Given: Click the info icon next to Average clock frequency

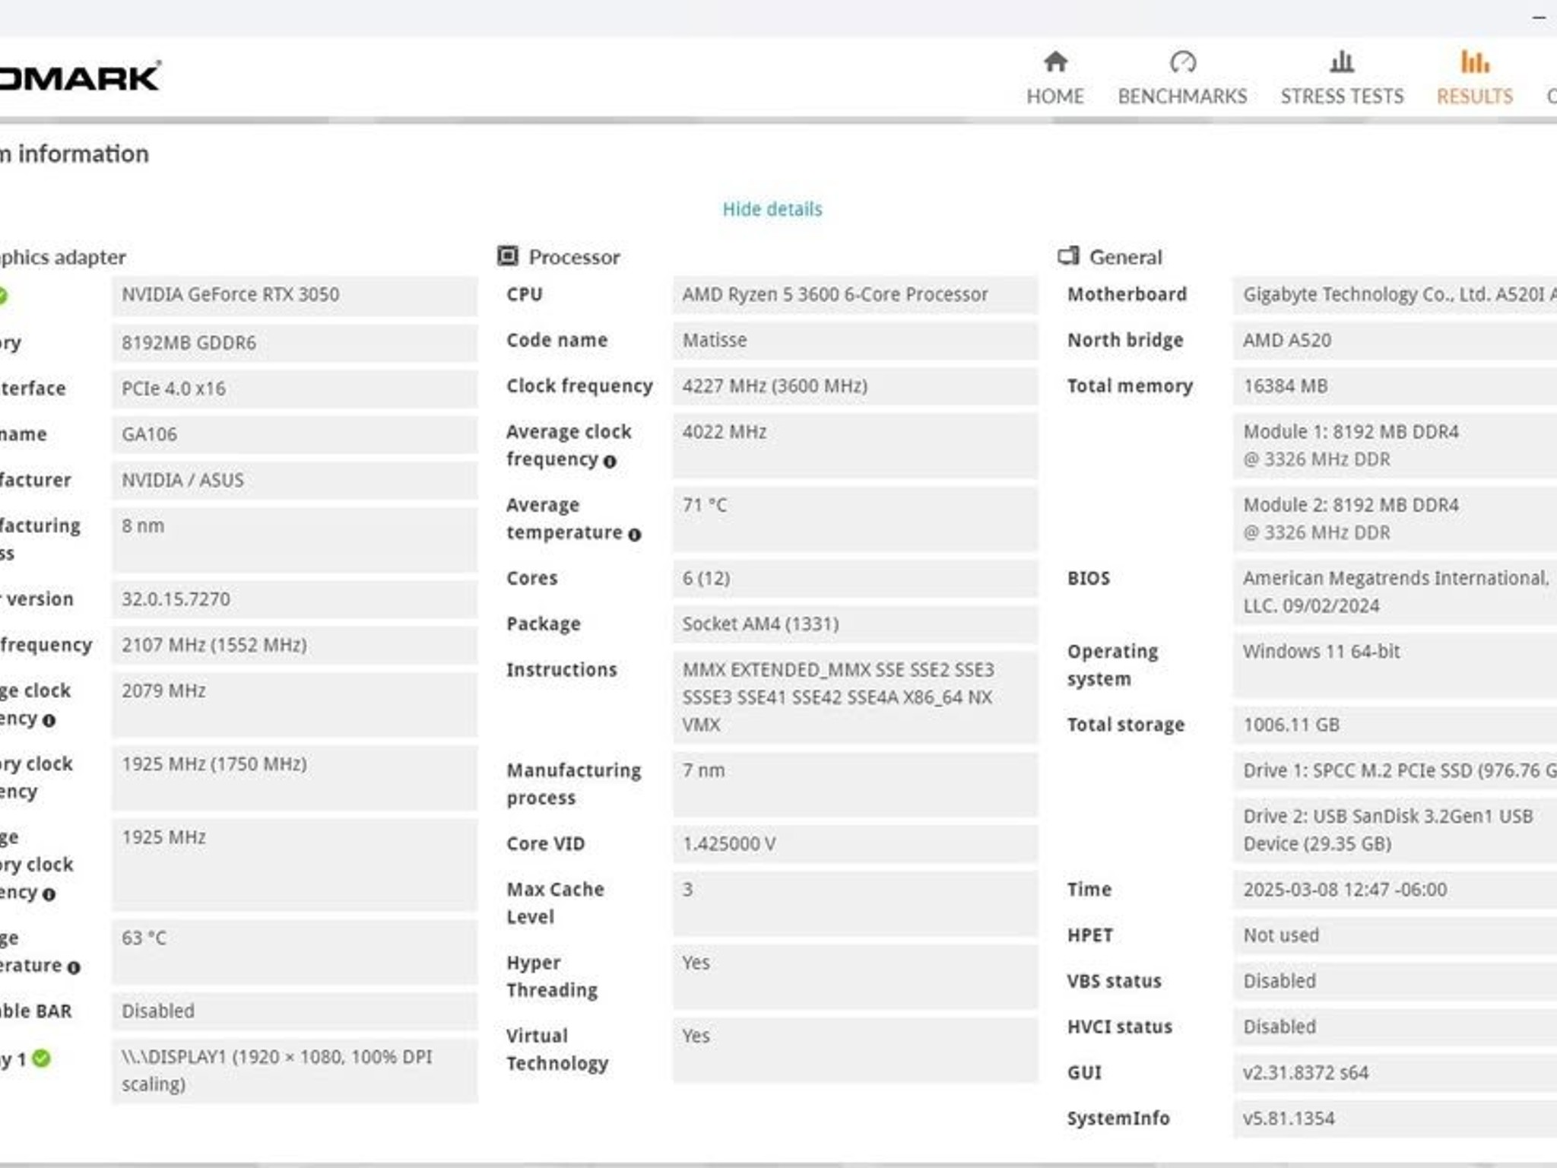Looking at the screenshot, I should 610,461.
